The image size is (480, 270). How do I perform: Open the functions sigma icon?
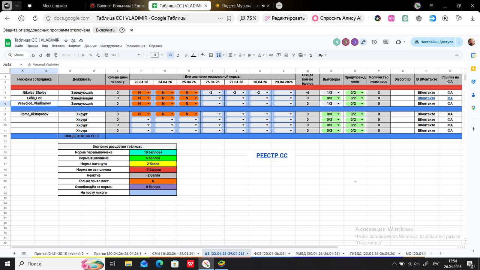[311, 55]
